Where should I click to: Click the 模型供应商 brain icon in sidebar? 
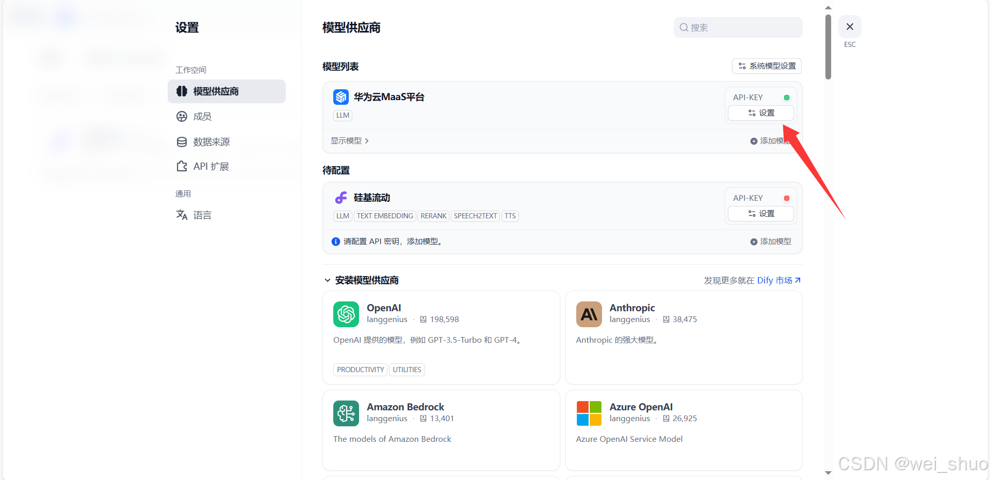(182, 91)
